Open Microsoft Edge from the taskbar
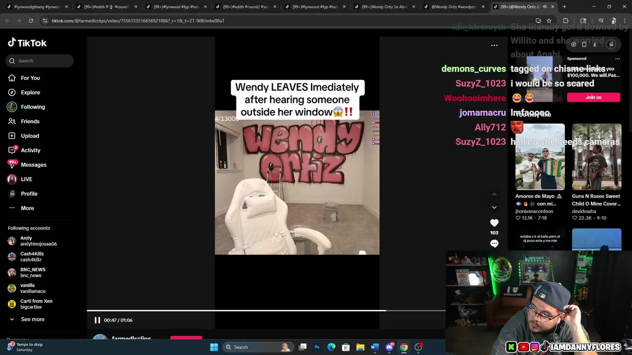 click(331, 347)
